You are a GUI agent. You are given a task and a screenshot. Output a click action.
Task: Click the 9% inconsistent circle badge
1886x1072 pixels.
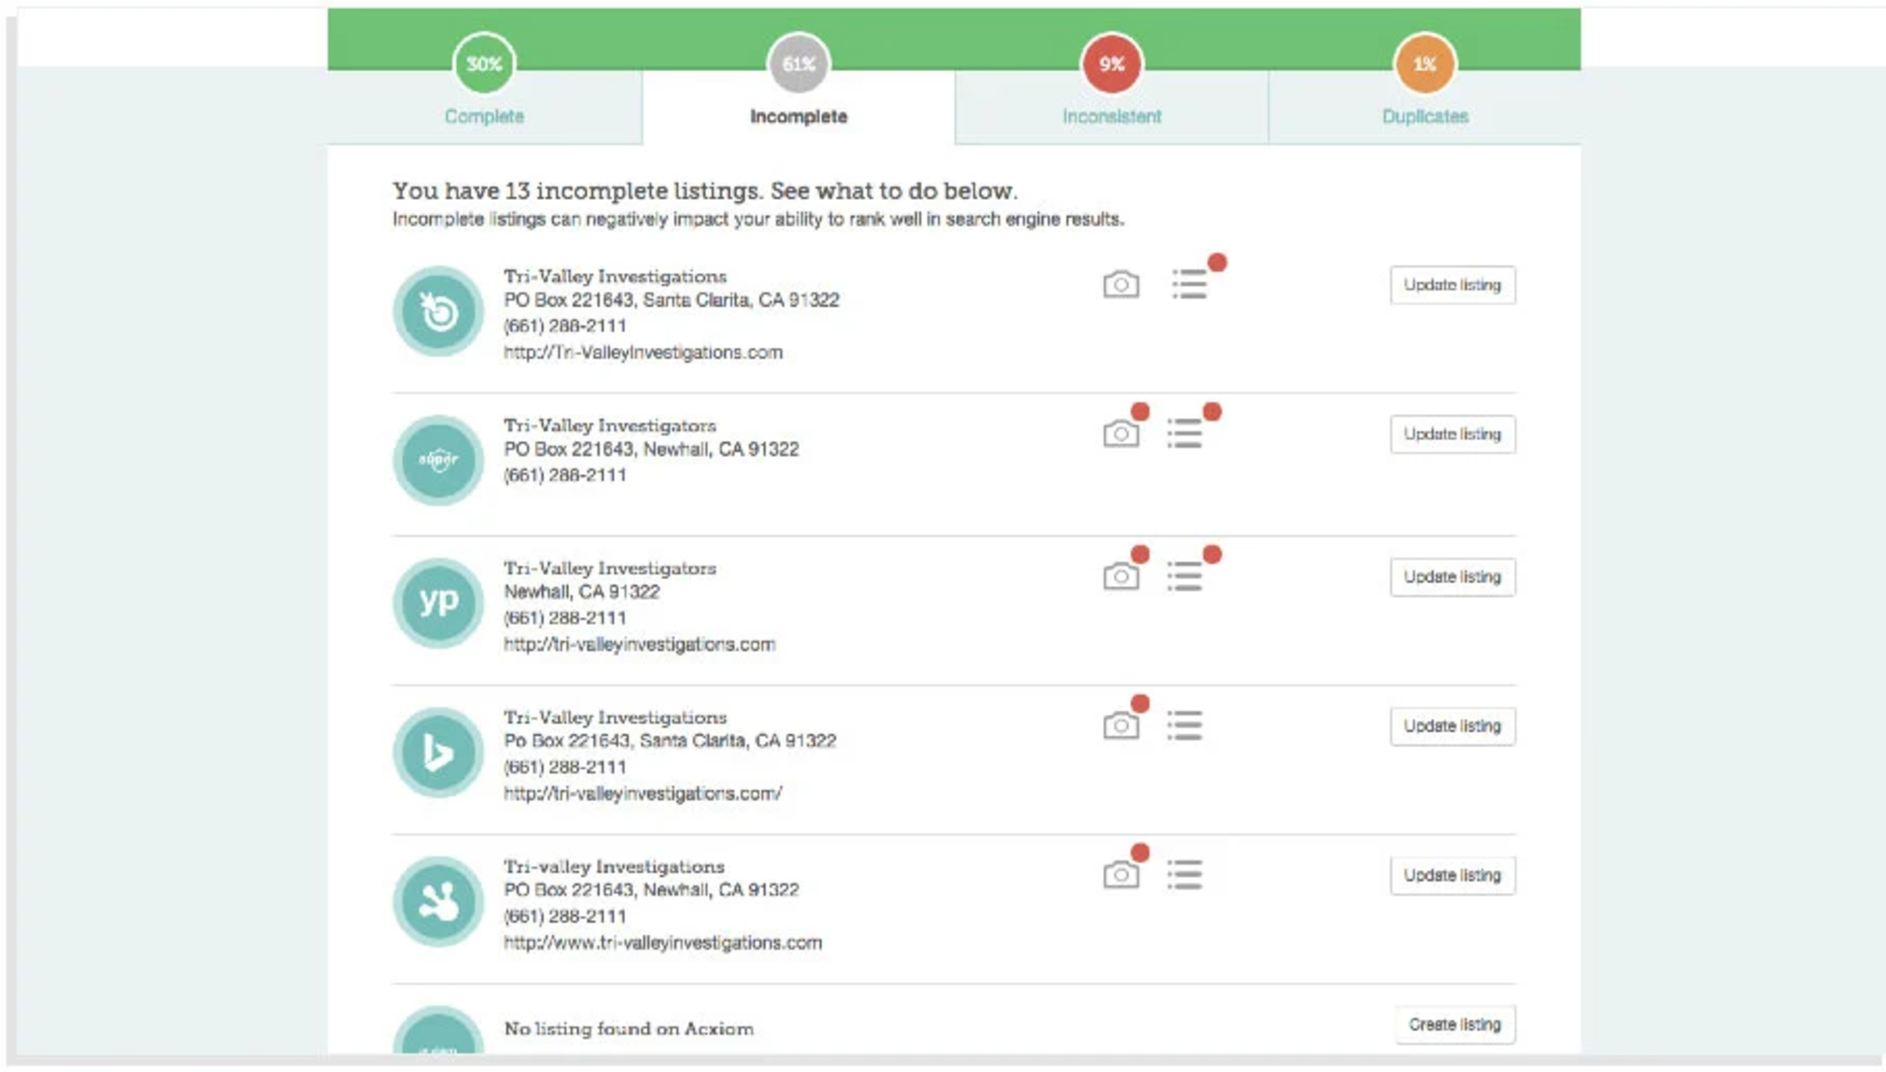pyautogui.click(x=1112, y=63)
